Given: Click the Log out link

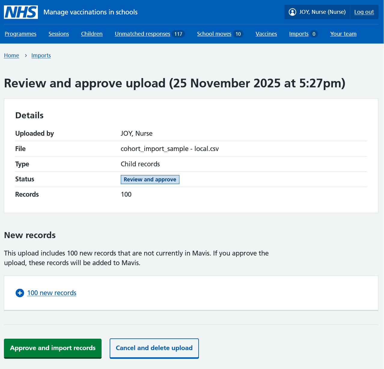Looking at the screenshot, I should (x=364, y=12).
